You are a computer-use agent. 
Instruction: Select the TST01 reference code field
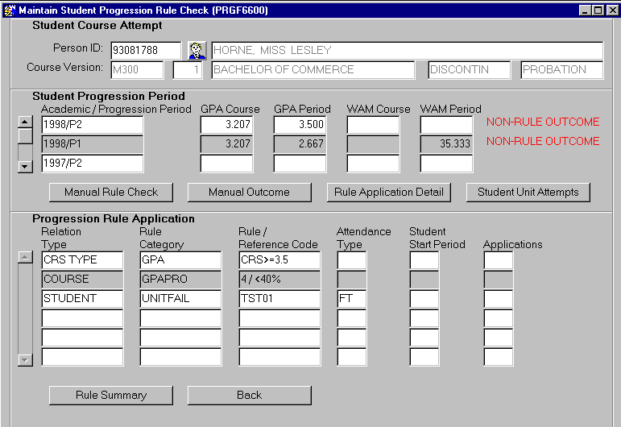click(279, 299)
